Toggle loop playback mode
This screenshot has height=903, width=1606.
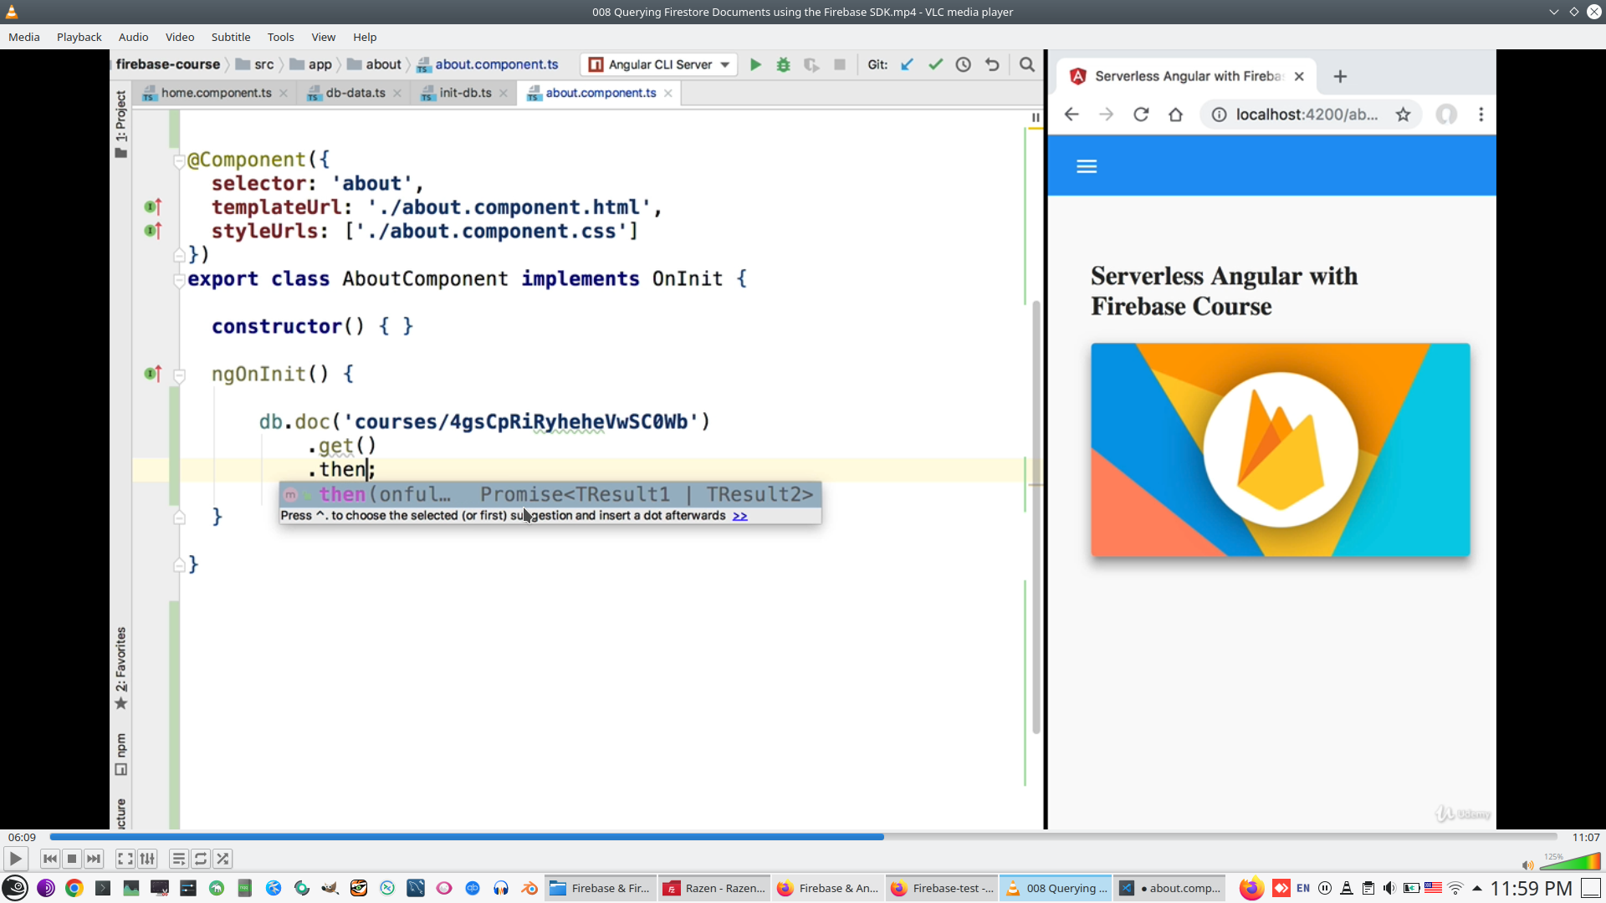201,859
